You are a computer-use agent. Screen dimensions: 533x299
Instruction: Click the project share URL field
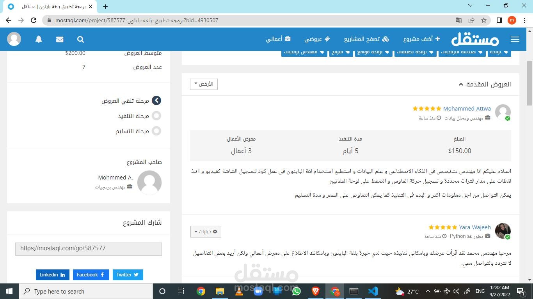(89, 249)
